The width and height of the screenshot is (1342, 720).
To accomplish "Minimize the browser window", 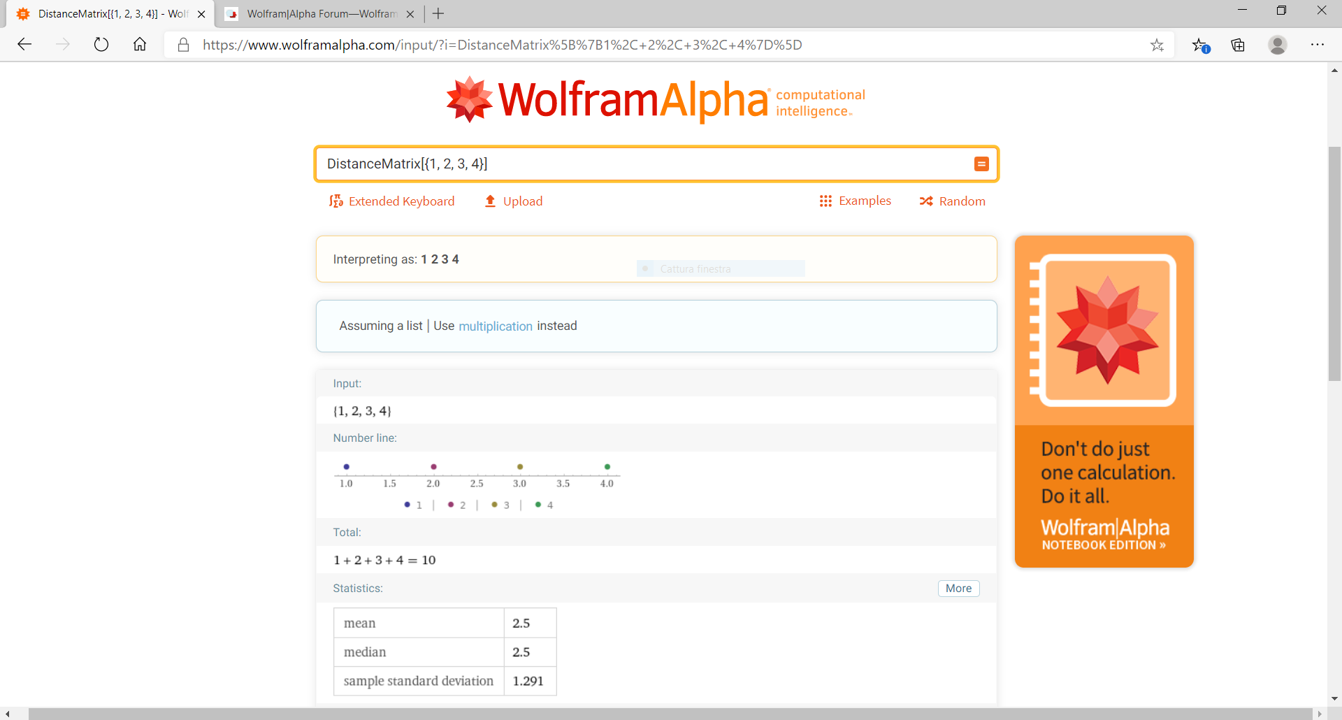I will coord(1242,10).
